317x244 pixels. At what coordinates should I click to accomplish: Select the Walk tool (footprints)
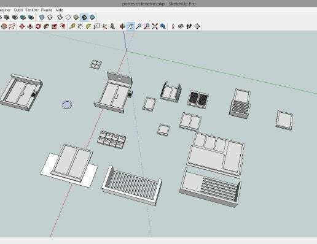click(x=189, y=26)
